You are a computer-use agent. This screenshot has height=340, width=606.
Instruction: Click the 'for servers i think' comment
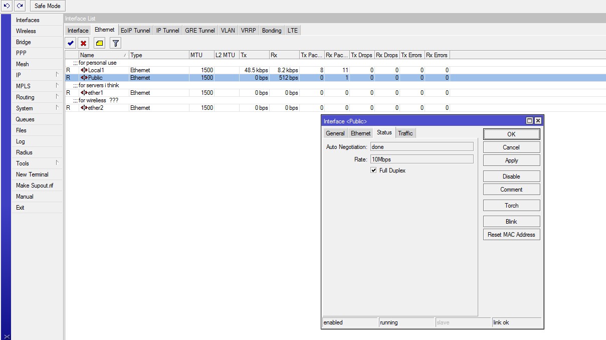[x=99, y=85]
